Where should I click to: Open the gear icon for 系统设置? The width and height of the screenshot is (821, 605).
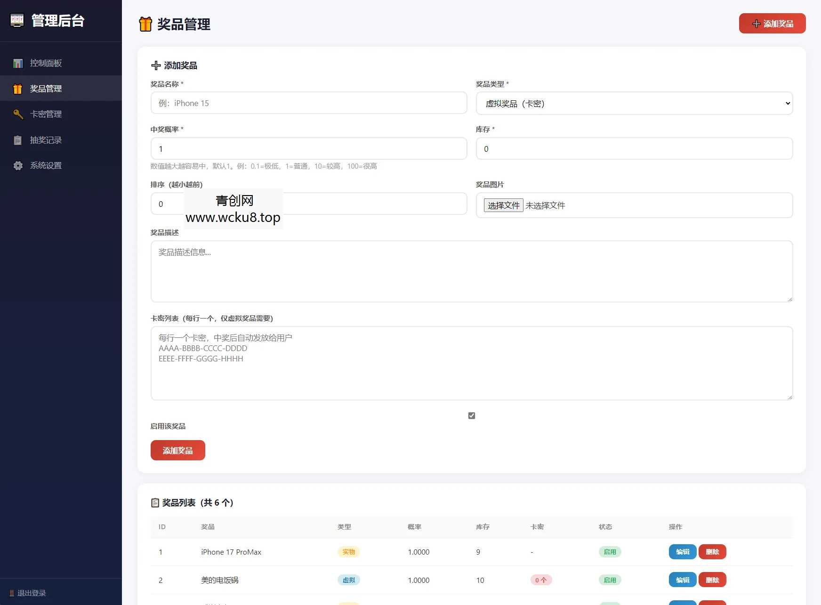pyautogui.click(x=18, y=165)
